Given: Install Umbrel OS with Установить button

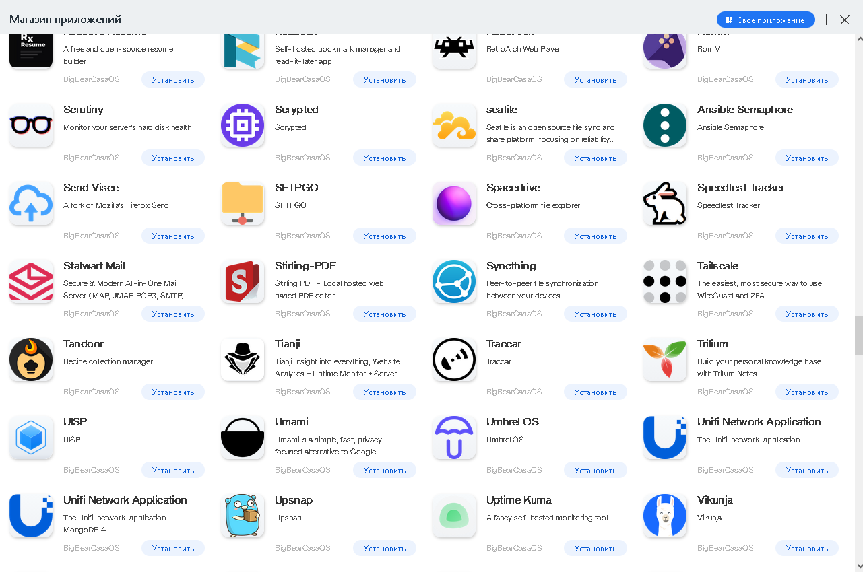Looking at the screenshot, I should point(596,471).
